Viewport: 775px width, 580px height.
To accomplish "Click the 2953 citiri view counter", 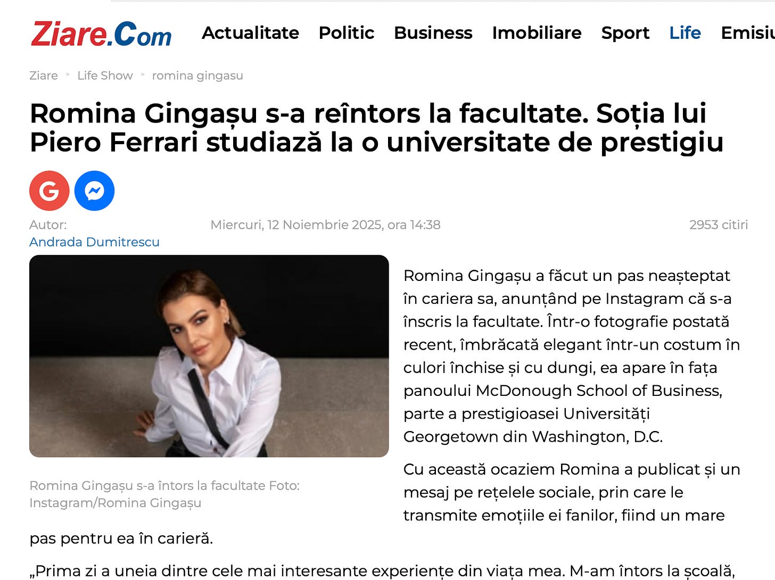I will pyautogui.click(x=719, y=225).
